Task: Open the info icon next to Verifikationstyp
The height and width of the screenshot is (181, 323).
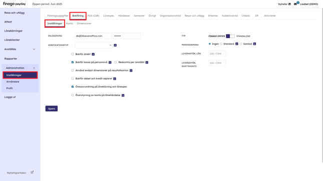Action: [115, 45]
